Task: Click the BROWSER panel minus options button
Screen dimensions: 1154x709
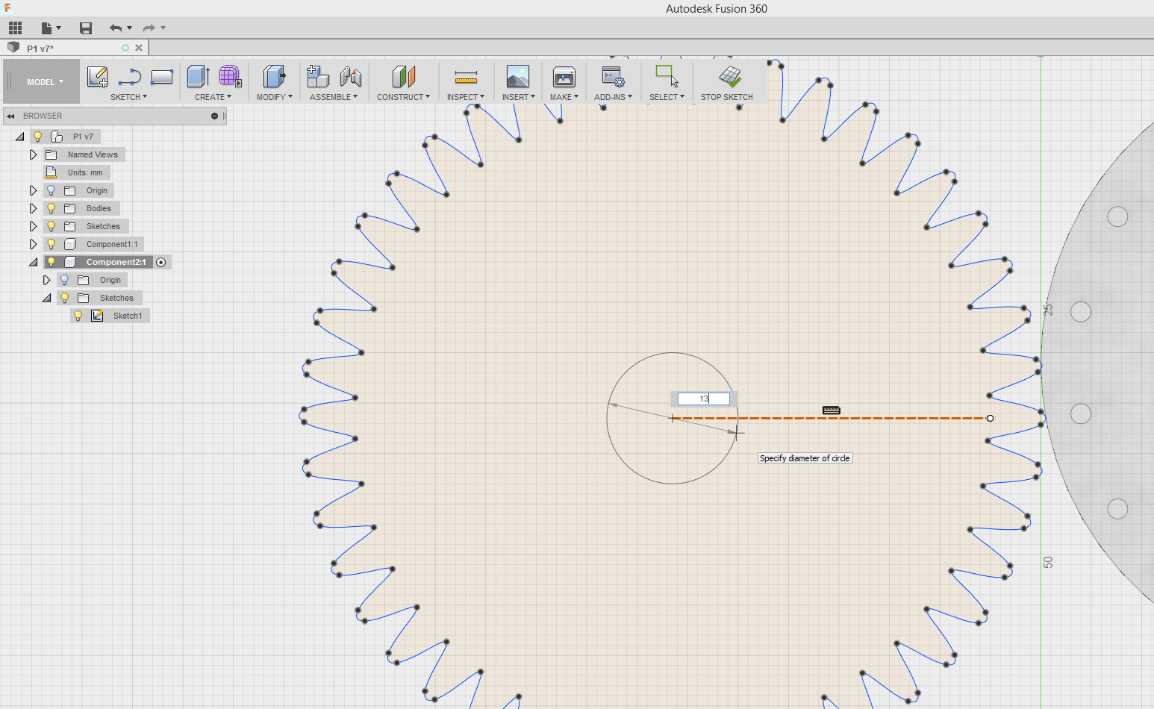Action: pyautogui.click(x=214, y=116)
